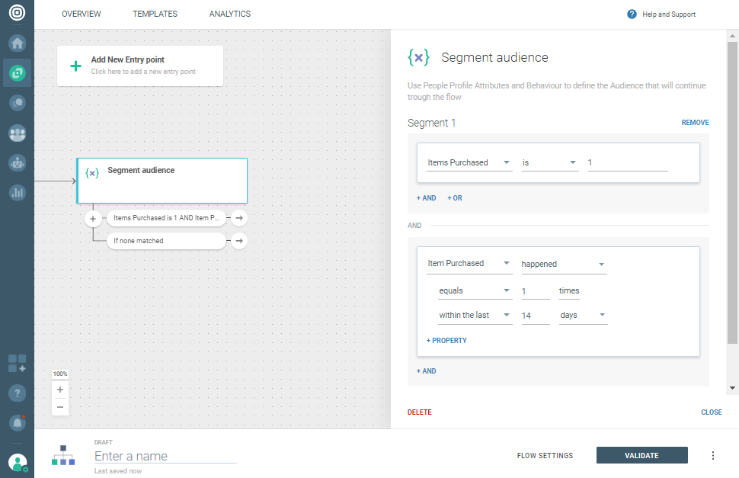Open notifications via the bell icon
This screenshot has height=478, width=739.
point(17,422)
